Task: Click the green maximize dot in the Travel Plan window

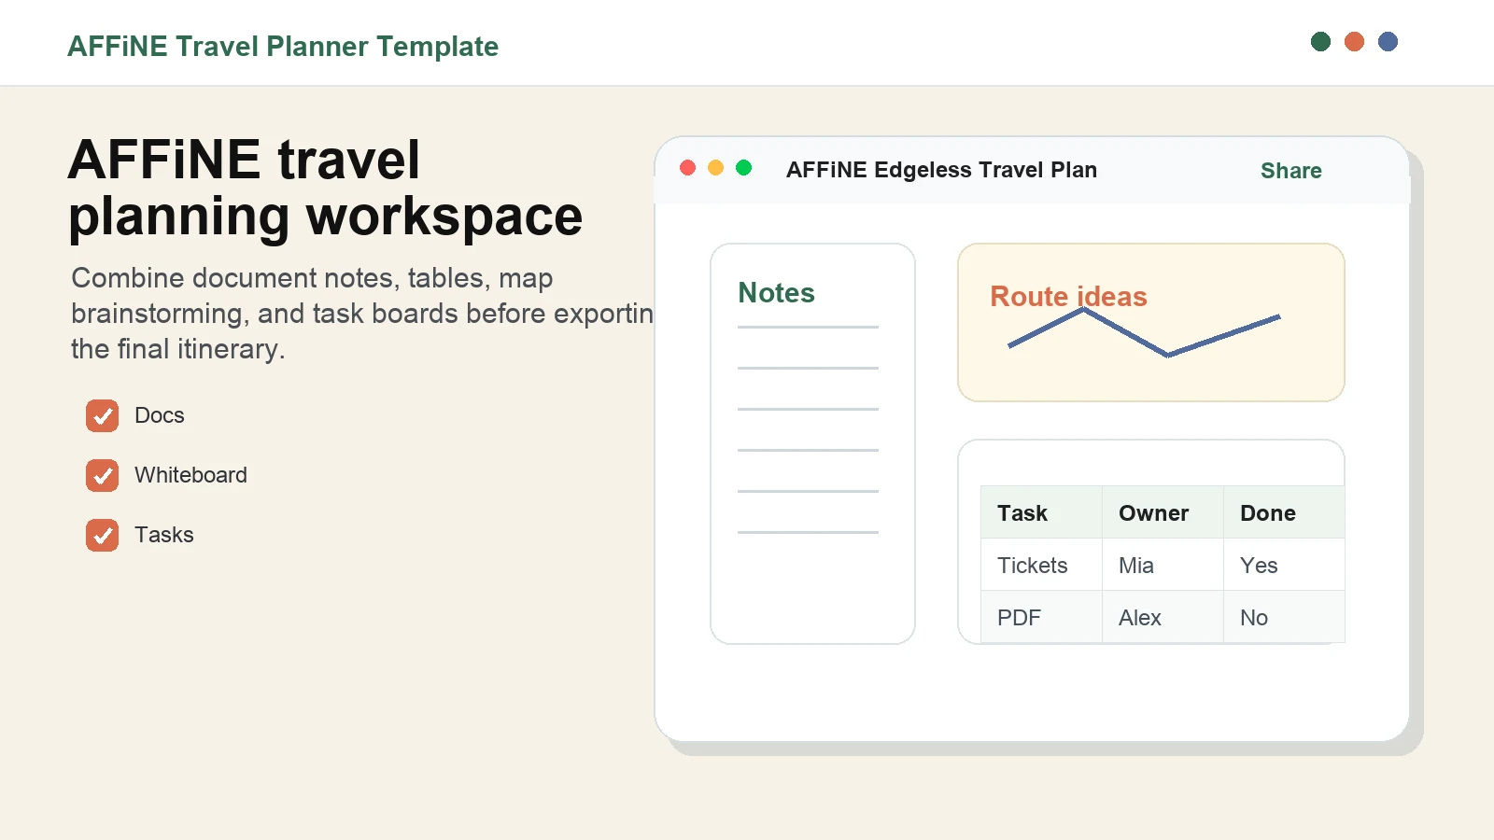Action: pyautogui.click(x=744, y=167)
